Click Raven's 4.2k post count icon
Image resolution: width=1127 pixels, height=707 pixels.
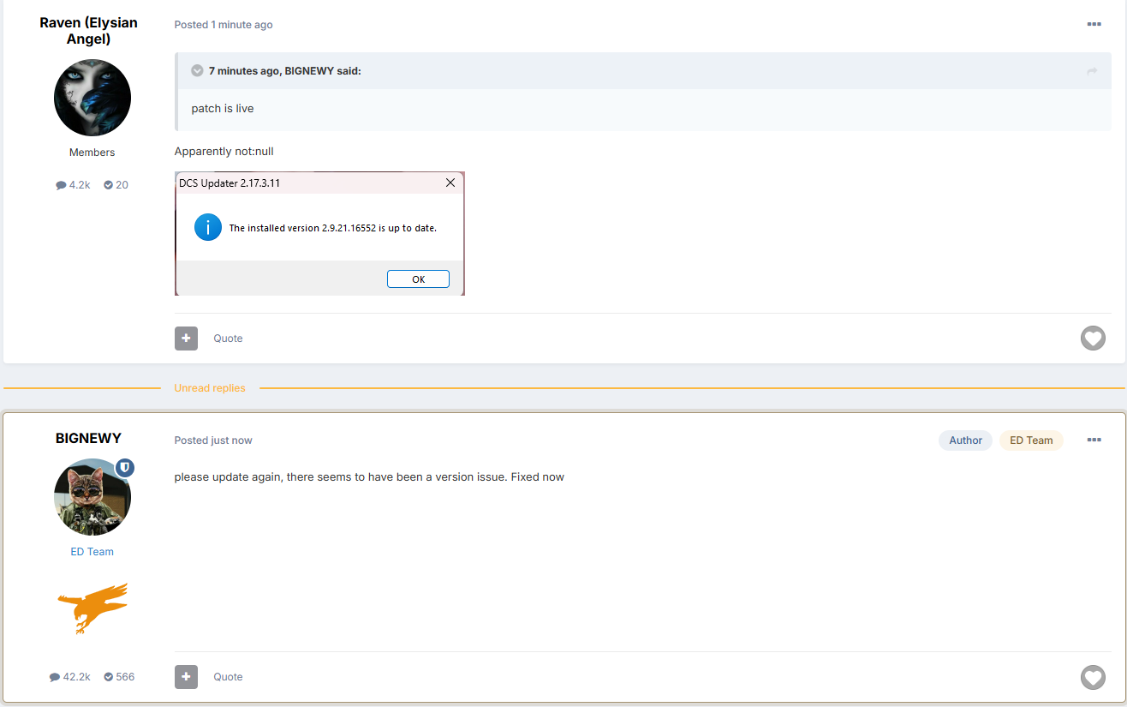coord(62,185)
